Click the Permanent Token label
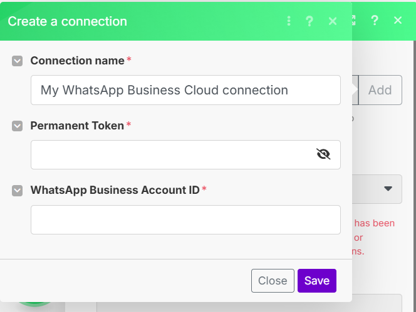This screenshot has height=312, width=416. [77, 126]
